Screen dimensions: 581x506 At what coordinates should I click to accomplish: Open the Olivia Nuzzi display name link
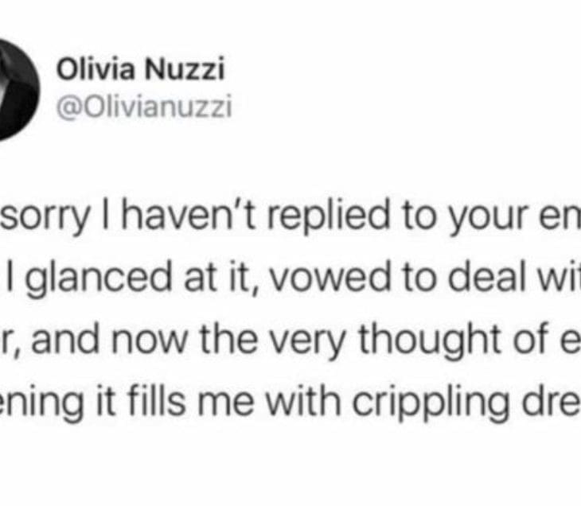pyautogui.click(x=141, y=71)
